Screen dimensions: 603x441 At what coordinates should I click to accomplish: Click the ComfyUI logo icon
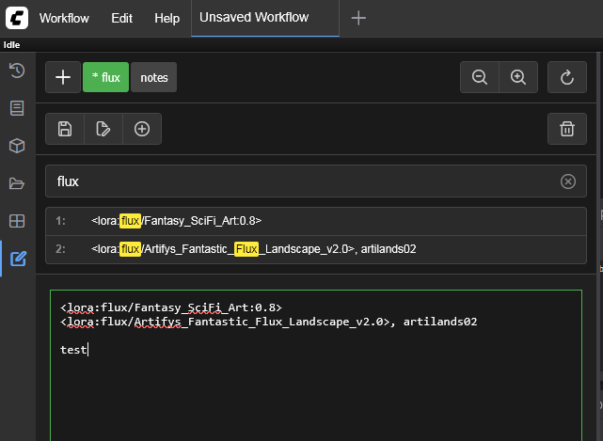pyautogui.click(x=17, y=18)
